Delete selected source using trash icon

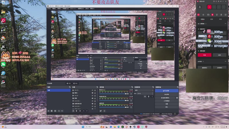point(76,111)
